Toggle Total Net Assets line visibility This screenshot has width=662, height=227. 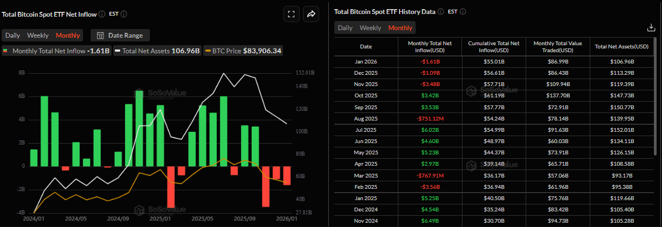(x=157, y=51)
